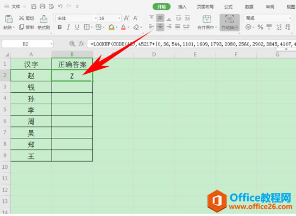The image size is (296, 216).
Task: Toggle Italic formatting
Action: coord(68,27)
